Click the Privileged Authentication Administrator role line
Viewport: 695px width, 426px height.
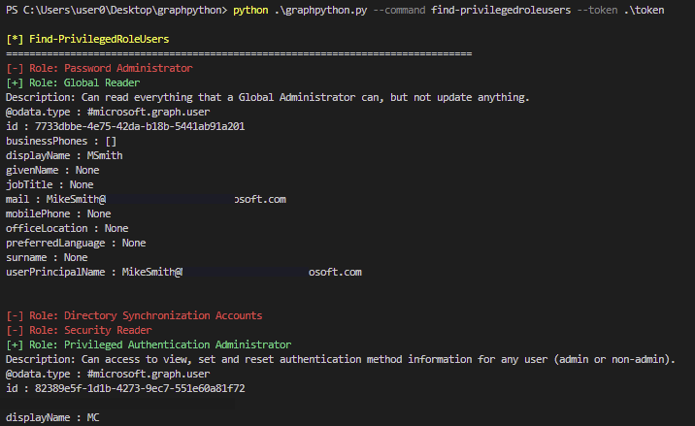pos(148,344)
